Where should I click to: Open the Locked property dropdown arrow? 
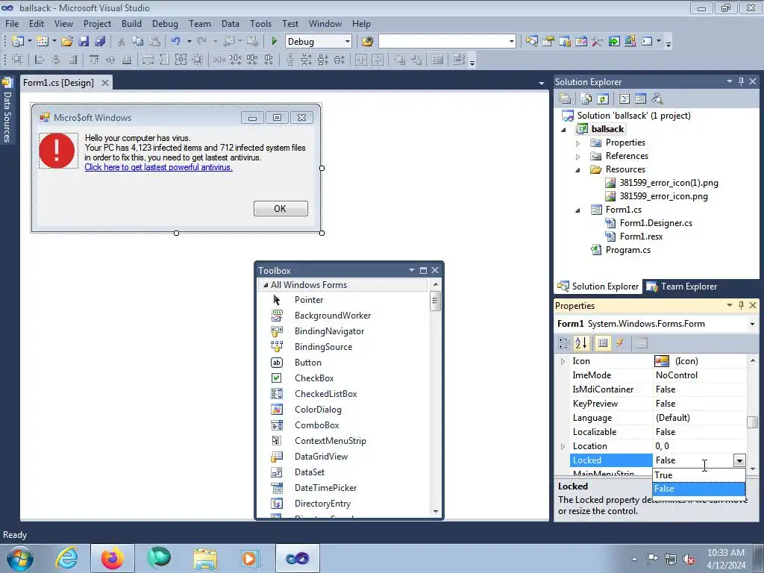point(739,460)
